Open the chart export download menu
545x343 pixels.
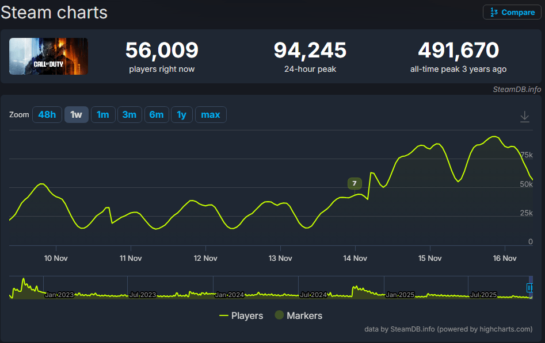524,116
